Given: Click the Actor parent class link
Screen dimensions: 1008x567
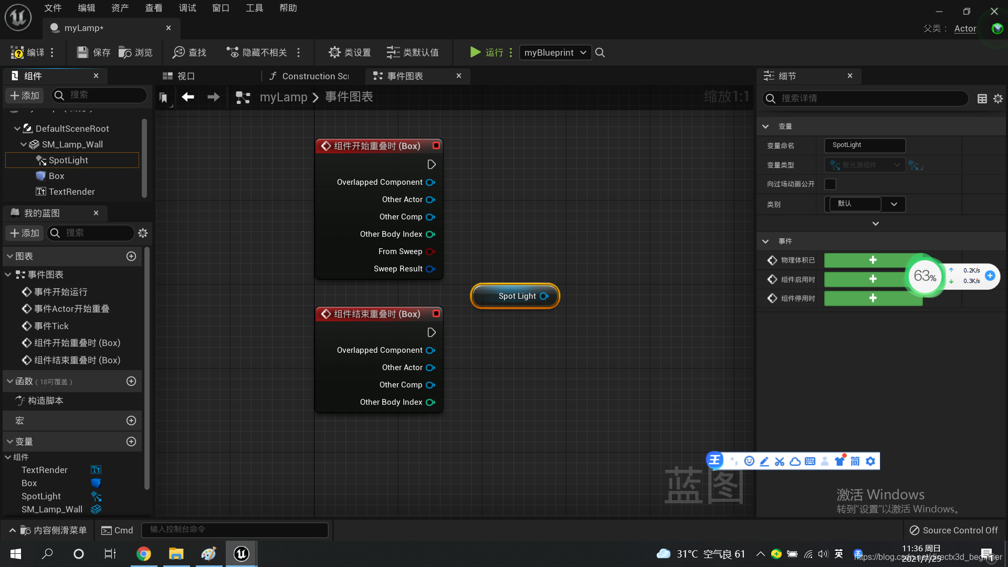Looking at the screenshot, I should point(965,28).
